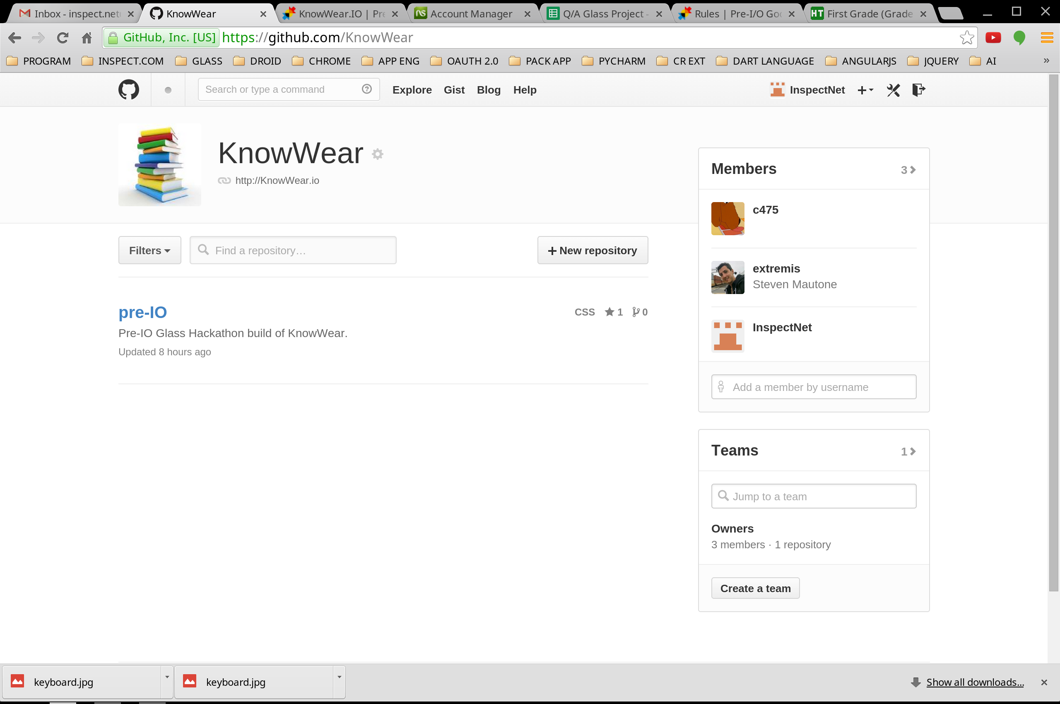Click the YouTube extension icon

[x=993, y=38]
